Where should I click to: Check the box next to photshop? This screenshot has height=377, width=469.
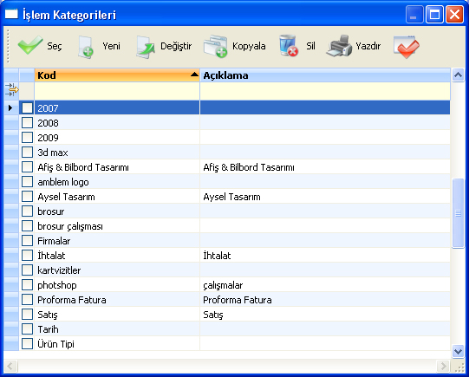pyautogui.click(x=27, y=284)
